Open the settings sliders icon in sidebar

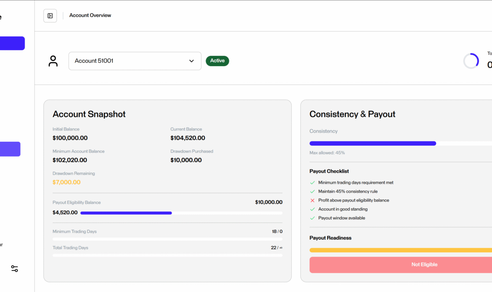coord(15,268)
